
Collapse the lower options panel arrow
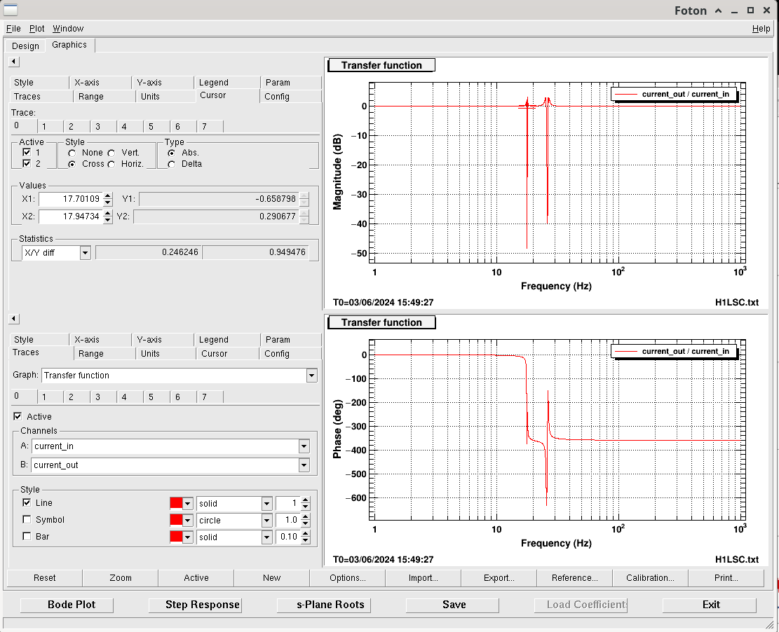pyautogui.click(x=14, y=320)
